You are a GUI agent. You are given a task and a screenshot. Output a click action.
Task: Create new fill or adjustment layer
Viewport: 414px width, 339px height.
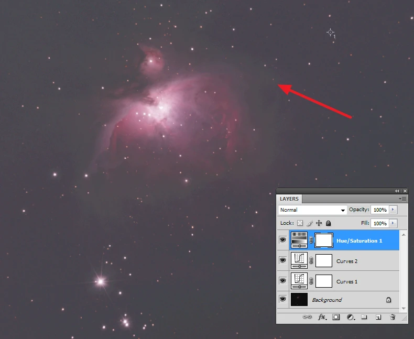pyautogui.click(x=350, y=317)
